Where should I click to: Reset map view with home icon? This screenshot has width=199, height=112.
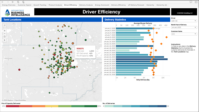(x=5, y=36)
